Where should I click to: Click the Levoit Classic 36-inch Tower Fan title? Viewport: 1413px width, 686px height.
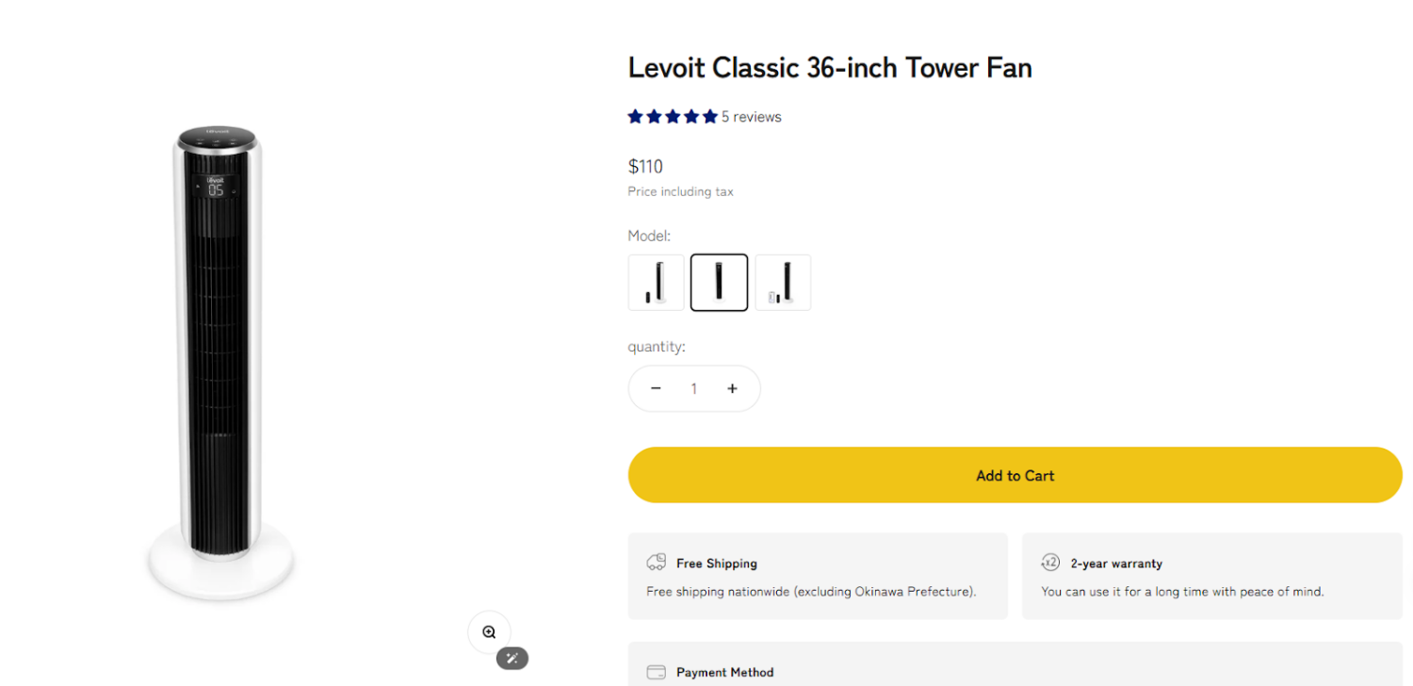(x=830, y=68)
